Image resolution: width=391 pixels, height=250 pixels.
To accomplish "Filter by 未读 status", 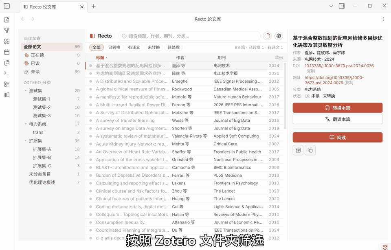I will [52, 72].
